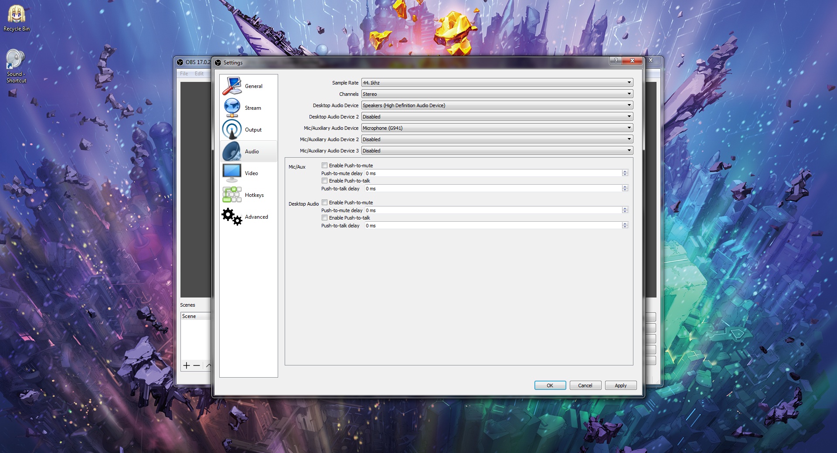Click the 'Scenes' label in OBS window
The image size is (837, 453).
(188, 305)
